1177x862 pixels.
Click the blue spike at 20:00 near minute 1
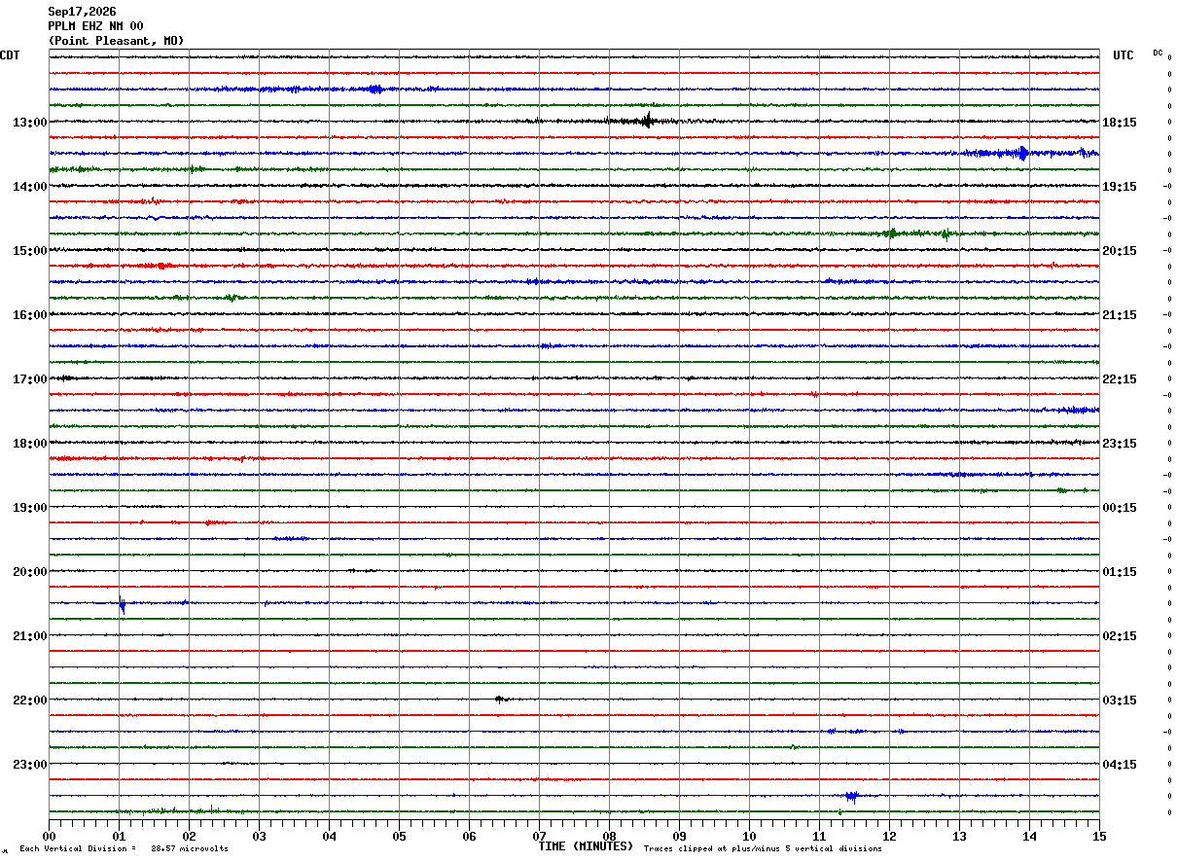(x=122, y=603)
